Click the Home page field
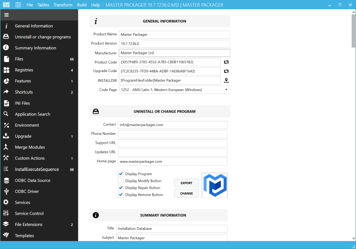The image size is (356, 249). point(173,162)
